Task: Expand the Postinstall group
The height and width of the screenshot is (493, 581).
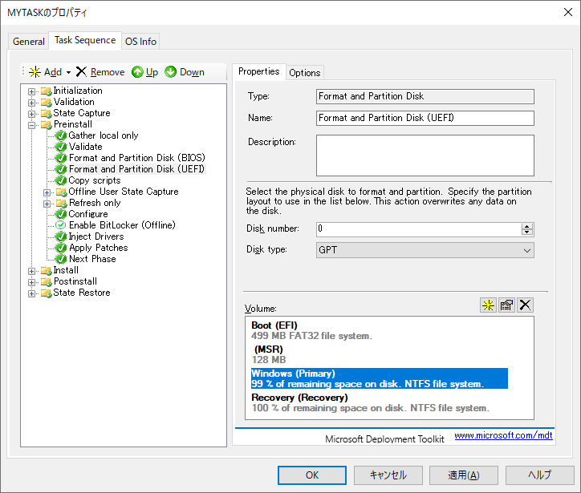Action: 32,282
